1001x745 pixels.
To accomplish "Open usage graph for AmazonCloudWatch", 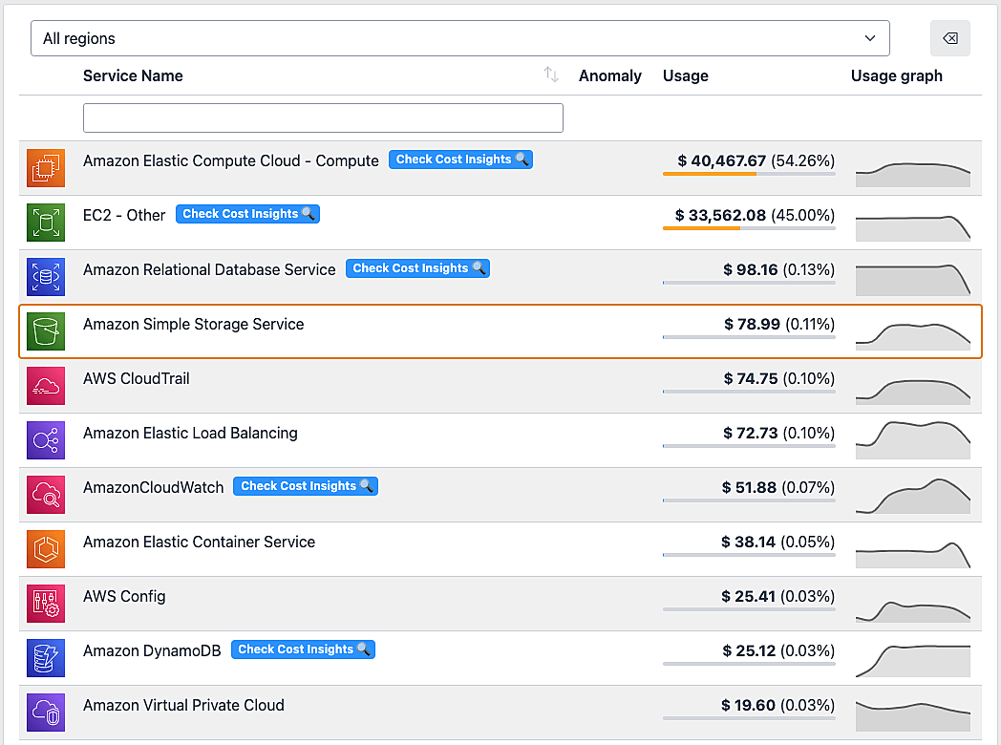I will 913,496.
